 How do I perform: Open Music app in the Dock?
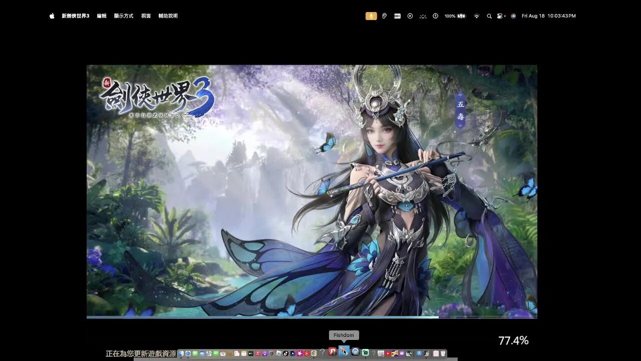tap(258, 353)
